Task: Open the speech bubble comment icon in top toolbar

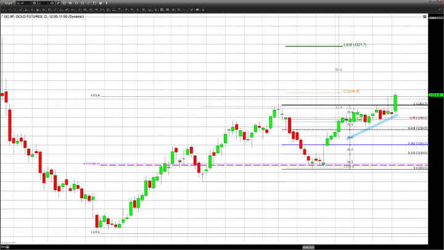Action: coord(94,3)
